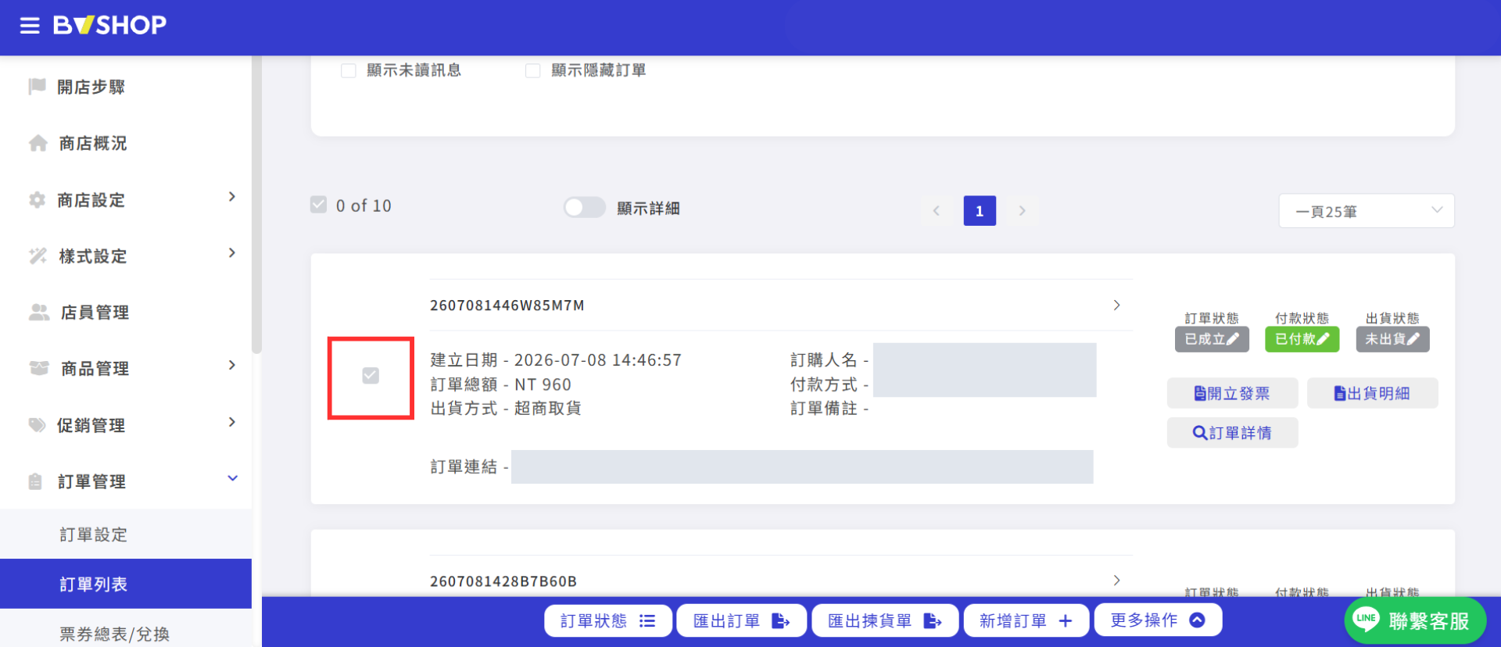Open the 一頁25筆 page size dropdown
The width and height of the screenshot is (1501, 647).
(1367, 211)
